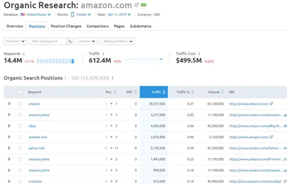Open the amazon keyword link
The height and width of the screenshot is (184, 287).
point(34,104)
